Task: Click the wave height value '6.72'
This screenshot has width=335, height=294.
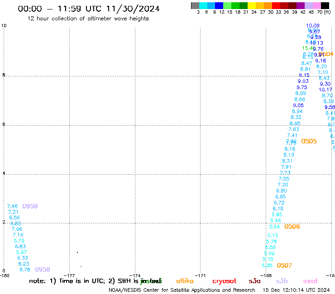Action: point(279,203)
